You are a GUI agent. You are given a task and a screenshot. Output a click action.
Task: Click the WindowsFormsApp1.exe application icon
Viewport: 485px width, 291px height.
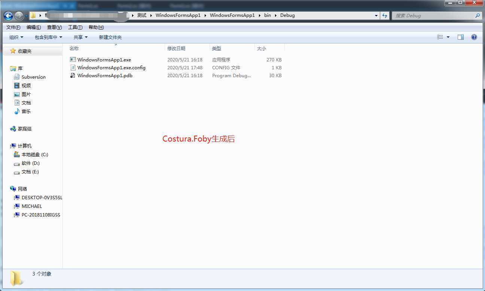click(73, 60)
